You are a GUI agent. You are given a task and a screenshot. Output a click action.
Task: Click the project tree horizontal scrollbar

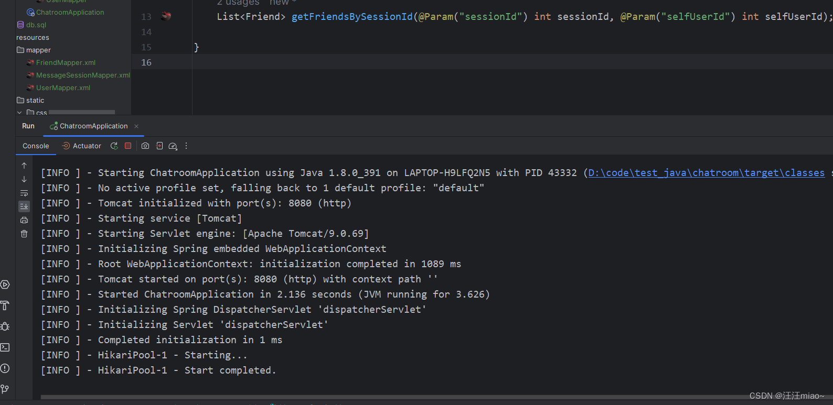point(81,112)
